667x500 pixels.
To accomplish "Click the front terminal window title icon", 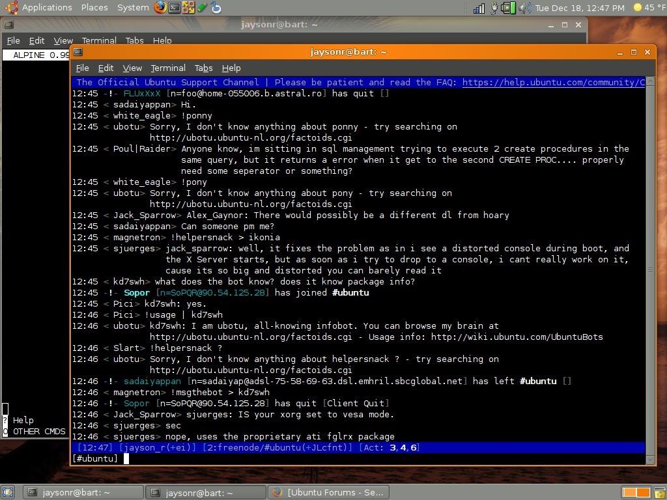I will [x=78, y=52].
